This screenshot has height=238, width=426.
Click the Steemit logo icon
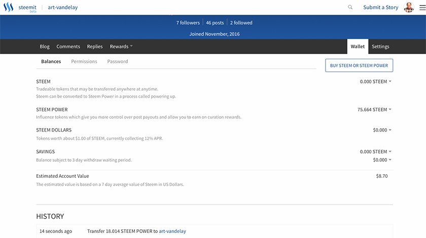point(8,7)
